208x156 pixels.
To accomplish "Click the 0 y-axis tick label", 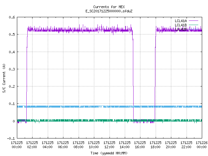I will point(14,121).
